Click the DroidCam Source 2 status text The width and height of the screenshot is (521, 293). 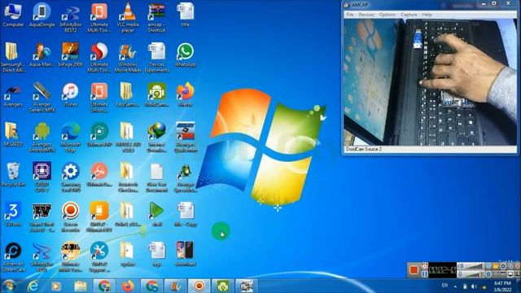[364, 149]
